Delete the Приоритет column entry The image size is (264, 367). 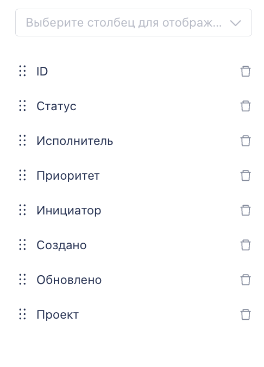pos(246,175)
